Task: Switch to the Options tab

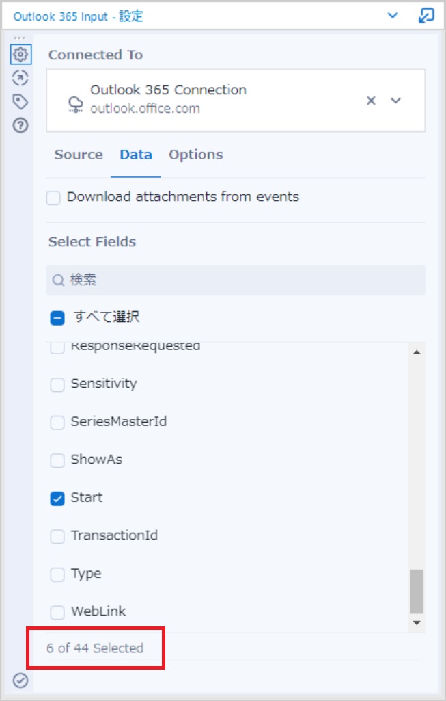Action: click(x=195, y=155)
